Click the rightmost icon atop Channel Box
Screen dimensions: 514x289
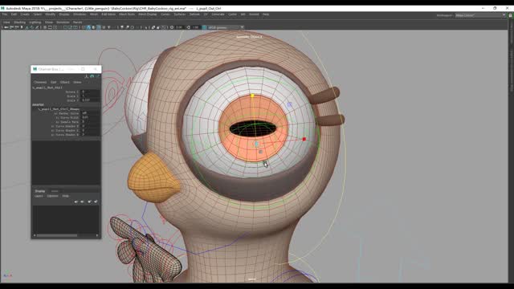pos(98,76)
